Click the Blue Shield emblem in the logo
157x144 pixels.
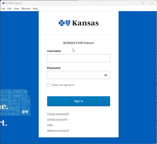coord(68,23)
